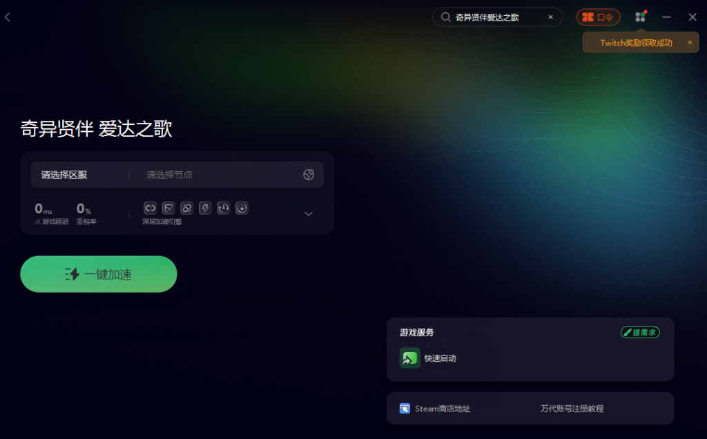Open the four-squares app menu icon
The width and height of the screenshot is (707, 439).
coord(640,17)
